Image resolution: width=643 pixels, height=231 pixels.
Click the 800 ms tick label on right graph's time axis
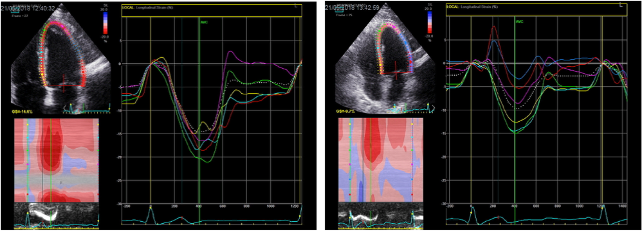click(x=558, y=206)
